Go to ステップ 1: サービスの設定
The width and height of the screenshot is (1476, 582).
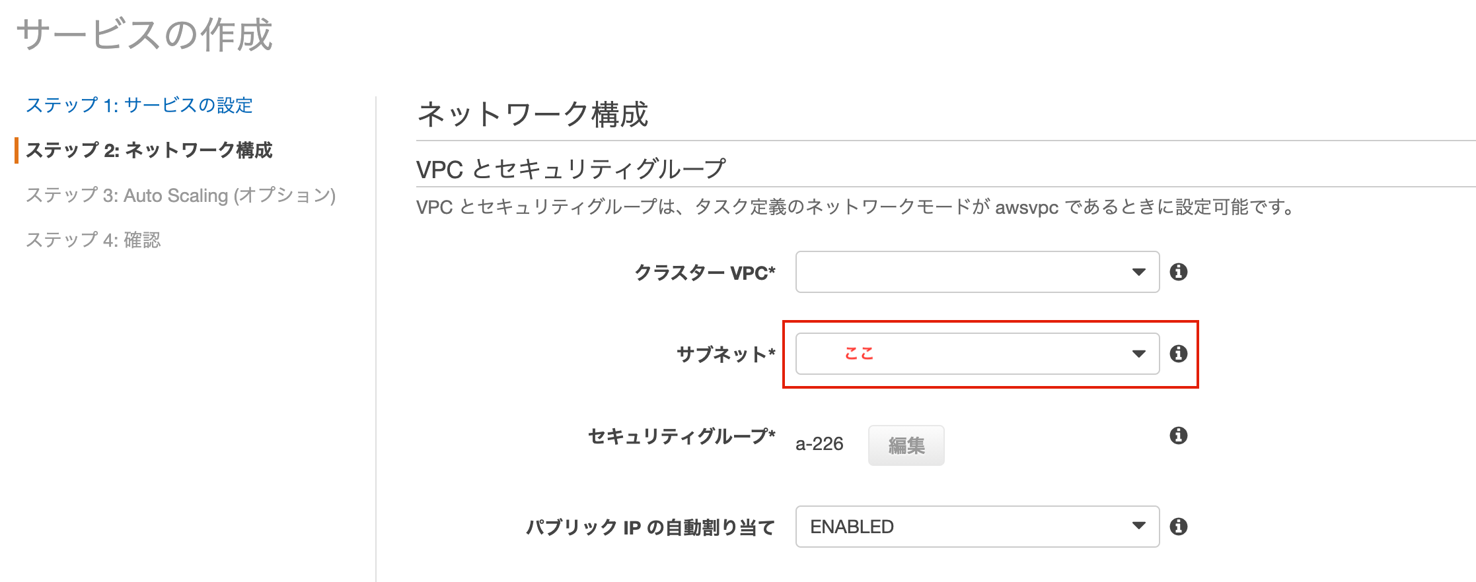pos(139,104)
